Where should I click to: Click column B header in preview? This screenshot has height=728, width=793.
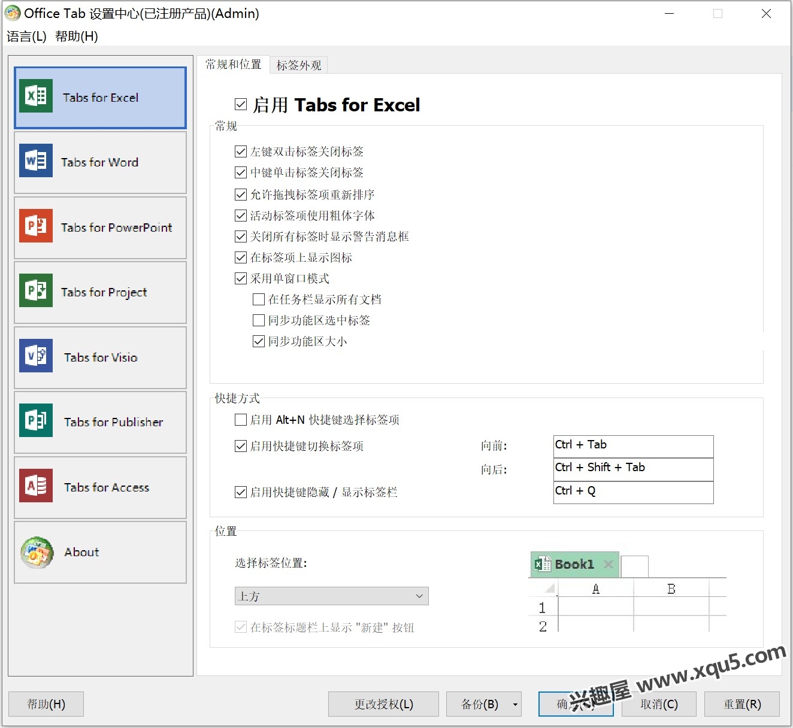tap(671, 589)
